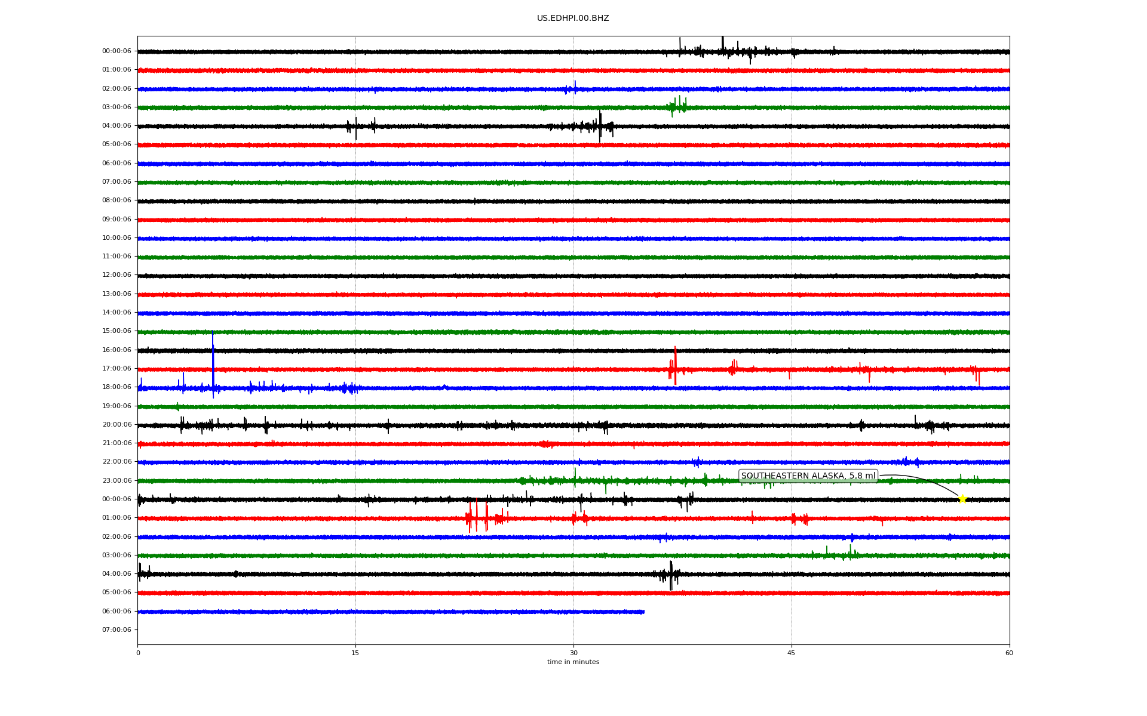Click the 04:00:06 label near the bottom
1147x716 pixels.
pos(116,574)
